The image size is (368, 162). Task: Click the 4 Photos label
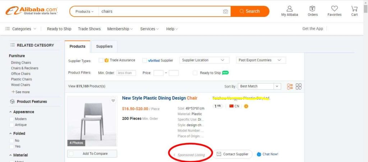[x=76, y=143]
